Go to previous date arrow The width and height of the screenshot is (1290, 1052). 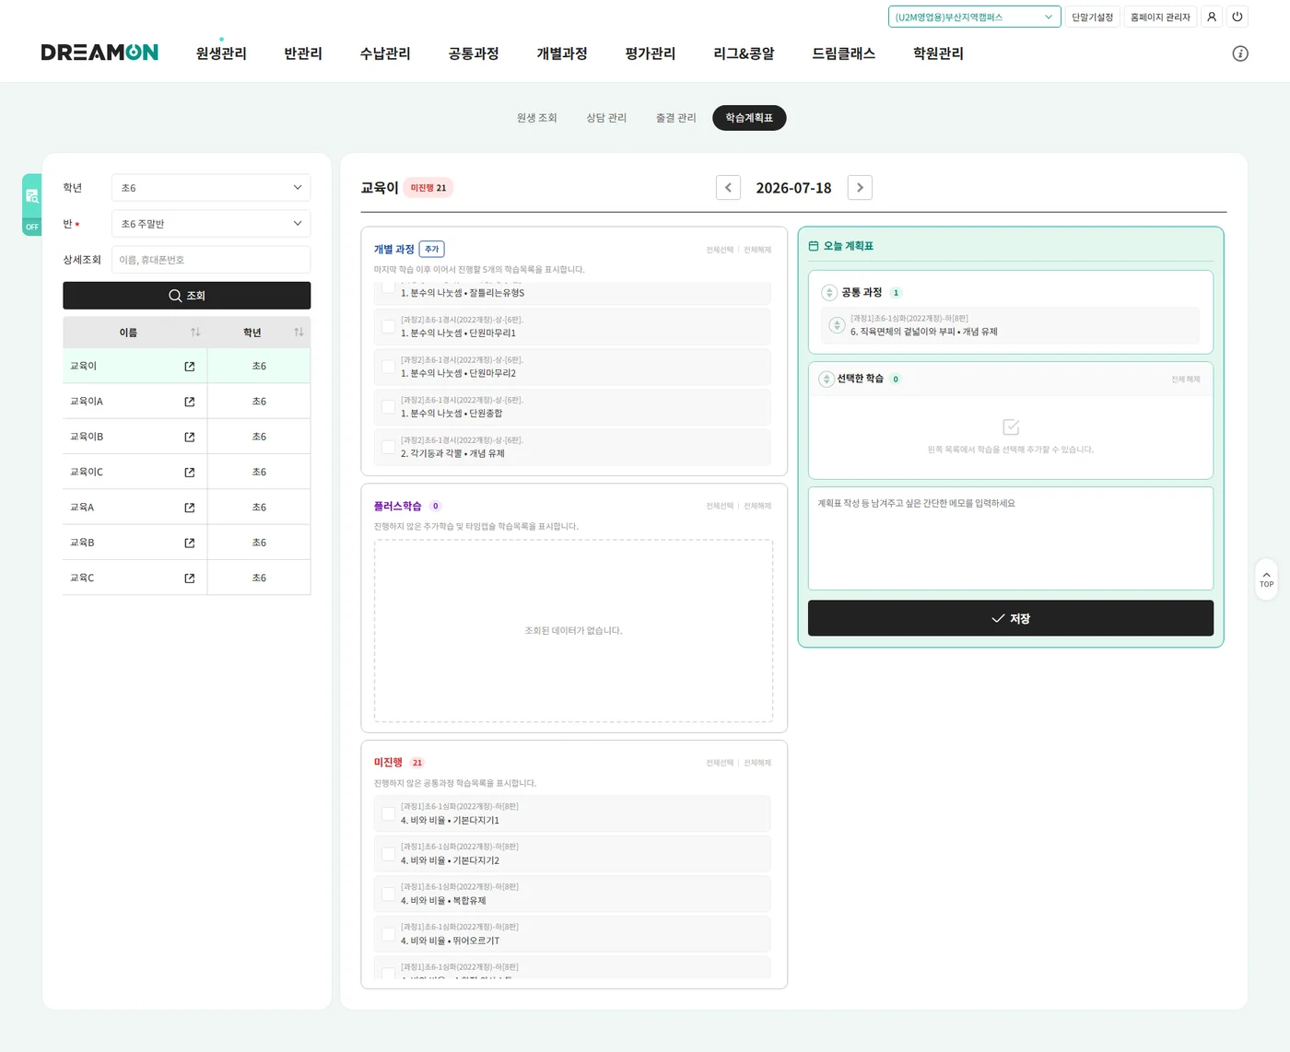(x=728, y=188)
